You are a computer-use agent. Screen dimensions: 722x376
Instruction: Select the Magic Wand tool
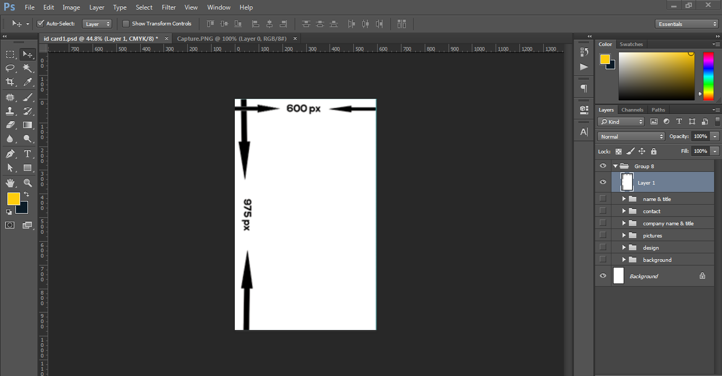click(28, 68)
